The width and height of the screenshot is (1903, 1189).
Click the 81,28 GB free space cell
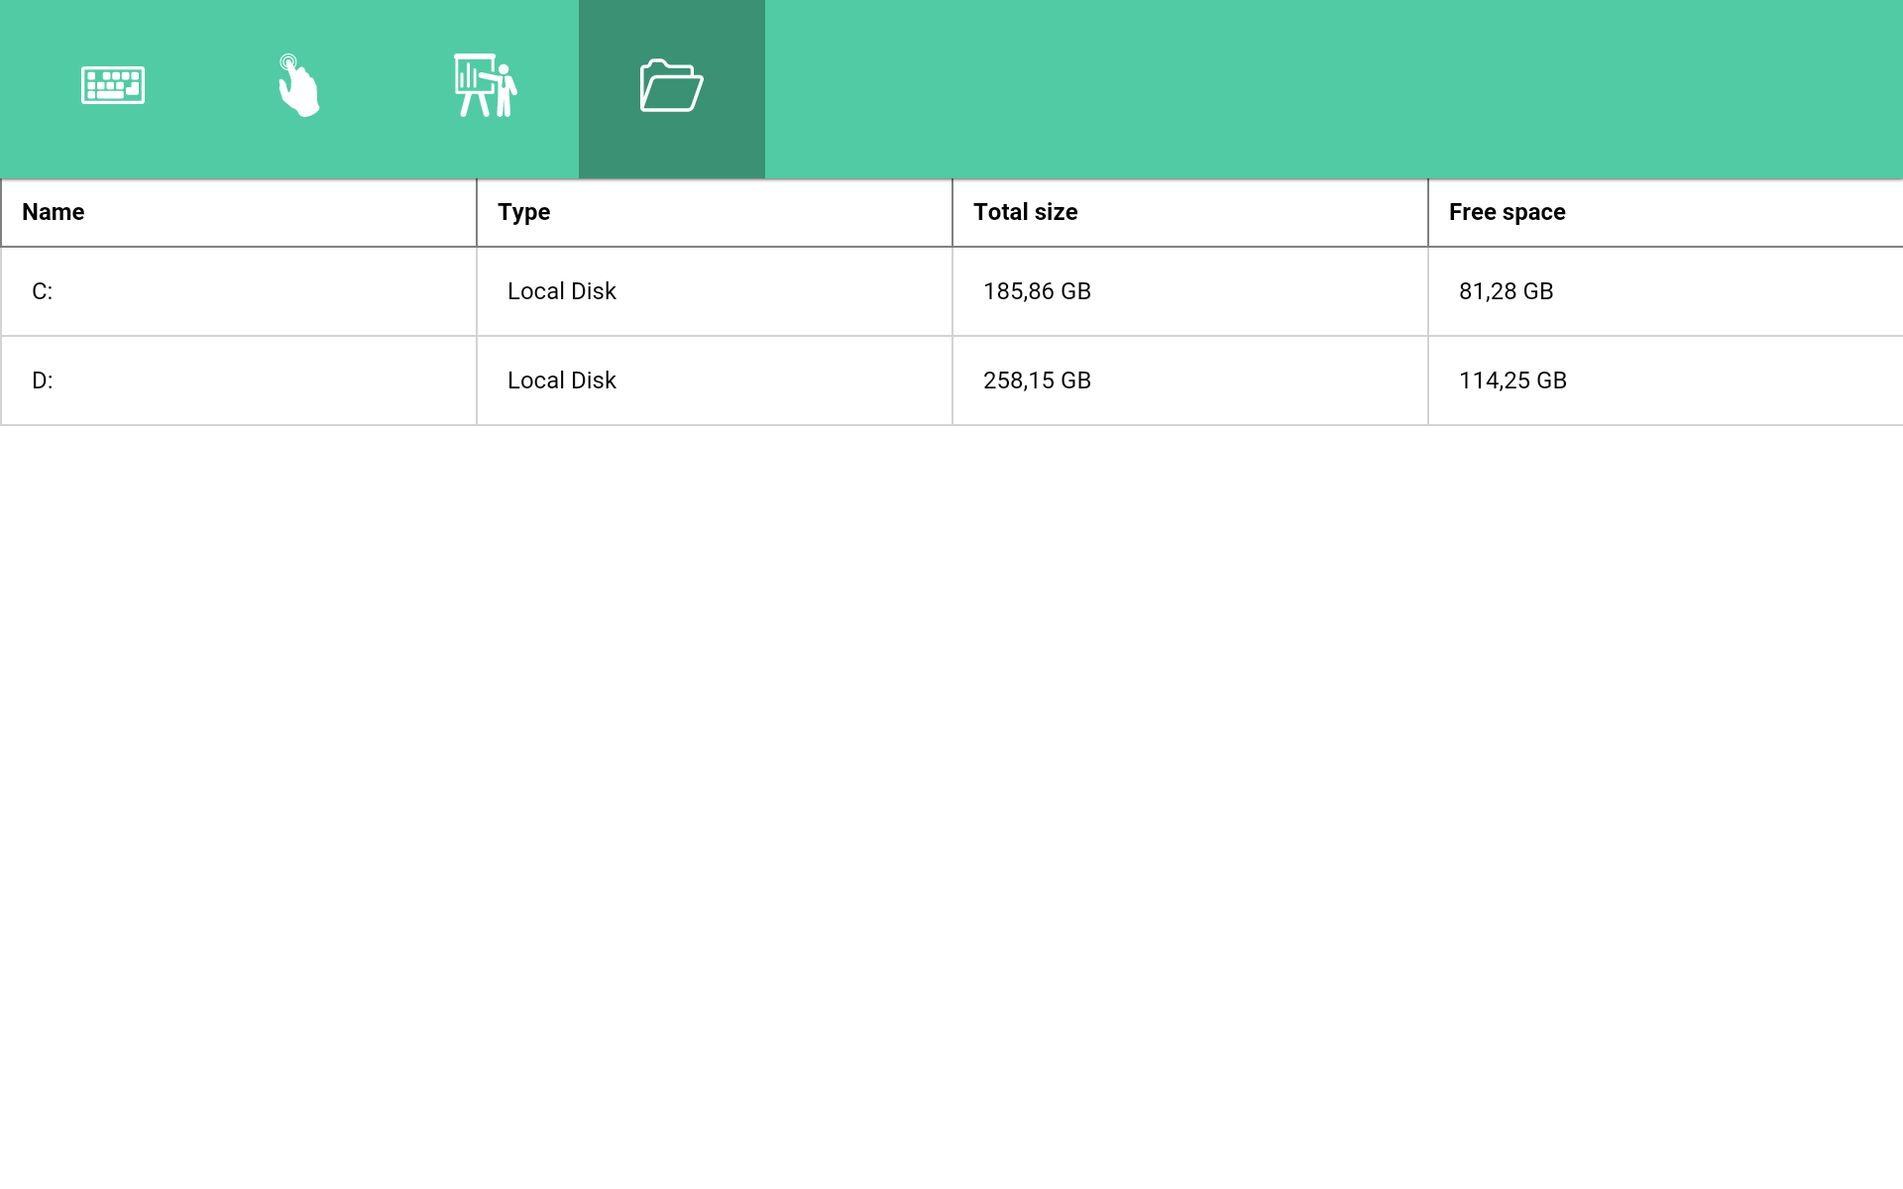[x=1506, y=291]
